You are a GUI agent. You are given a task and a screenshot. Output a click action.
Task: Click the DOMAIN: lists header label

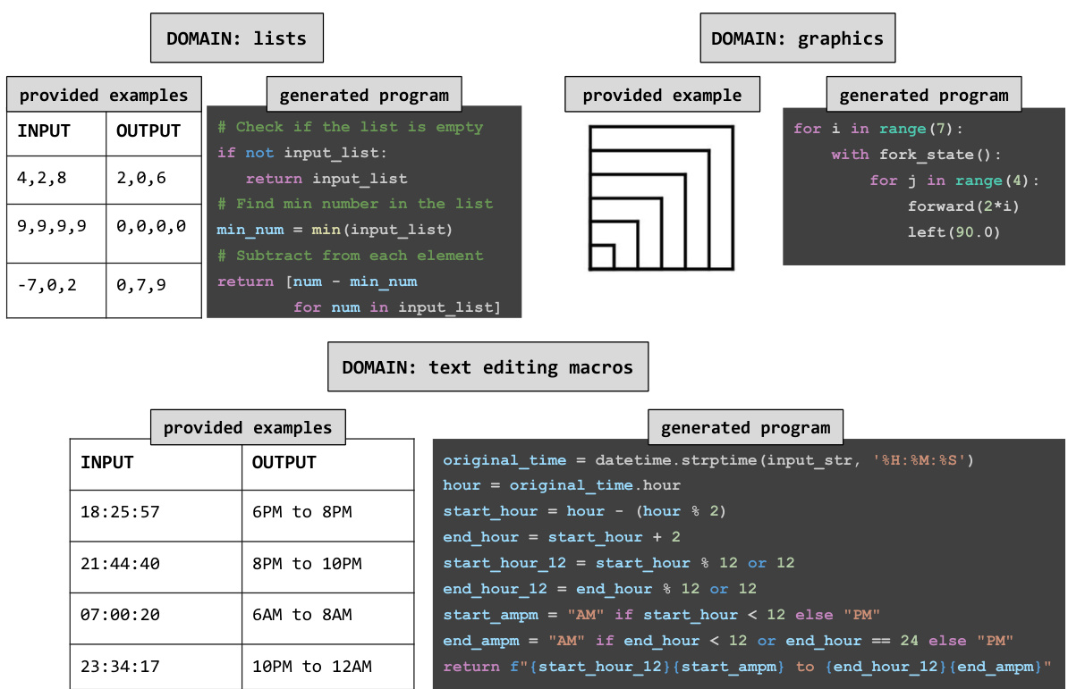pos(236,38)
